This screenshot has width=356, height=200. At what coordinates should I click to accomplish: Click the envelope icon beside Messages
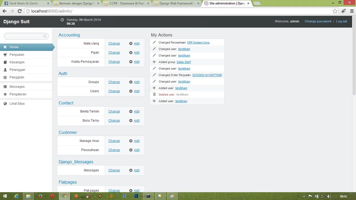5,87
